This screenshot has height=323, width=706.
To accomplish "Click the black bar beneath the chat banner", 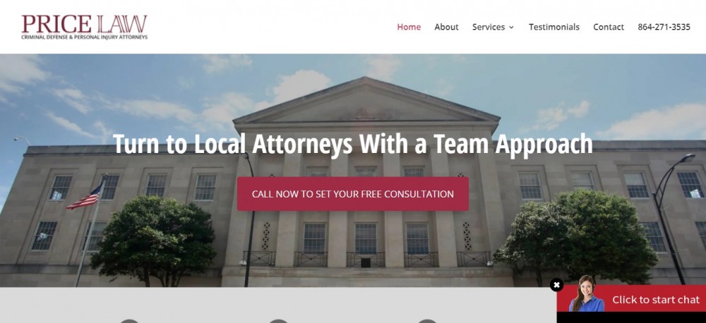I will tap(631, 317).
